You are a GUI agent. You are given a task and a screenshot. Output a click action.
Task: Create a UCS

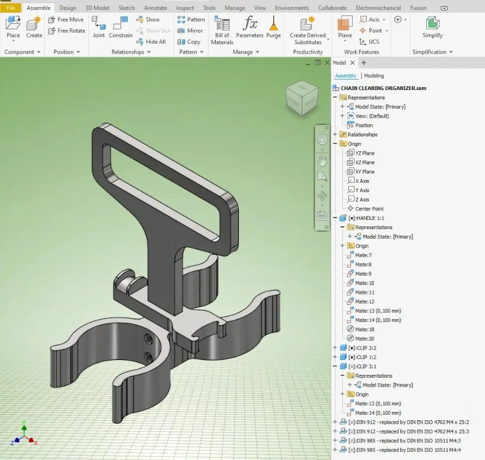[369, 42]
